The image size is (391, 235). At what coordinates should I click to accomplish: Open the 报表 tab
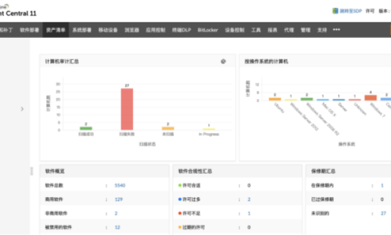(x=272, y=30)
